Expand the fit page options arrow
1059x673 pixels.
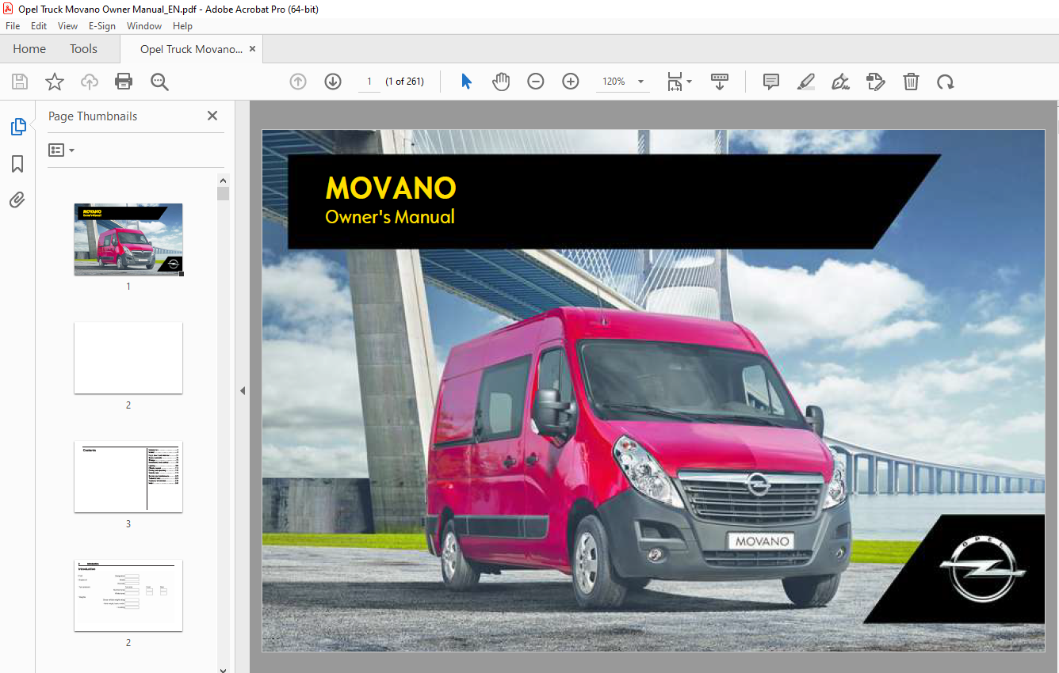690,82
